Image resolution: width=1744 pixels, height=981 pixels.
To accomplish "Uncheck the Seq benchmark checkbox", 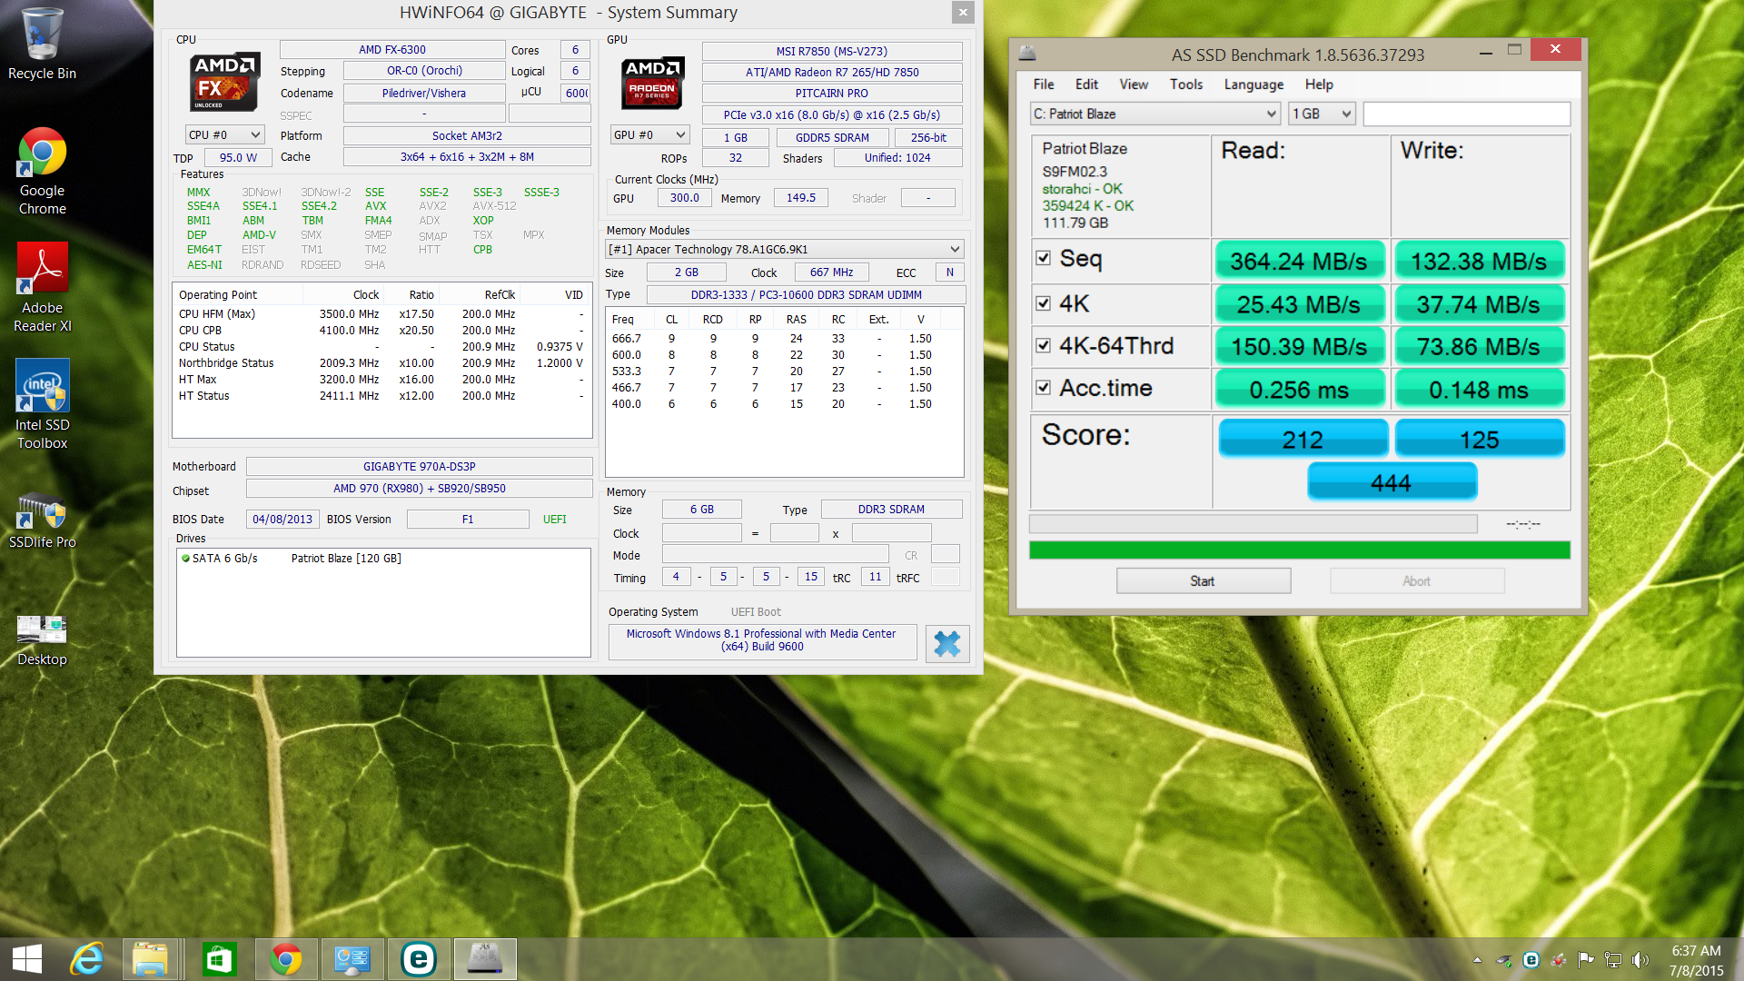I will coord(1044,258).
